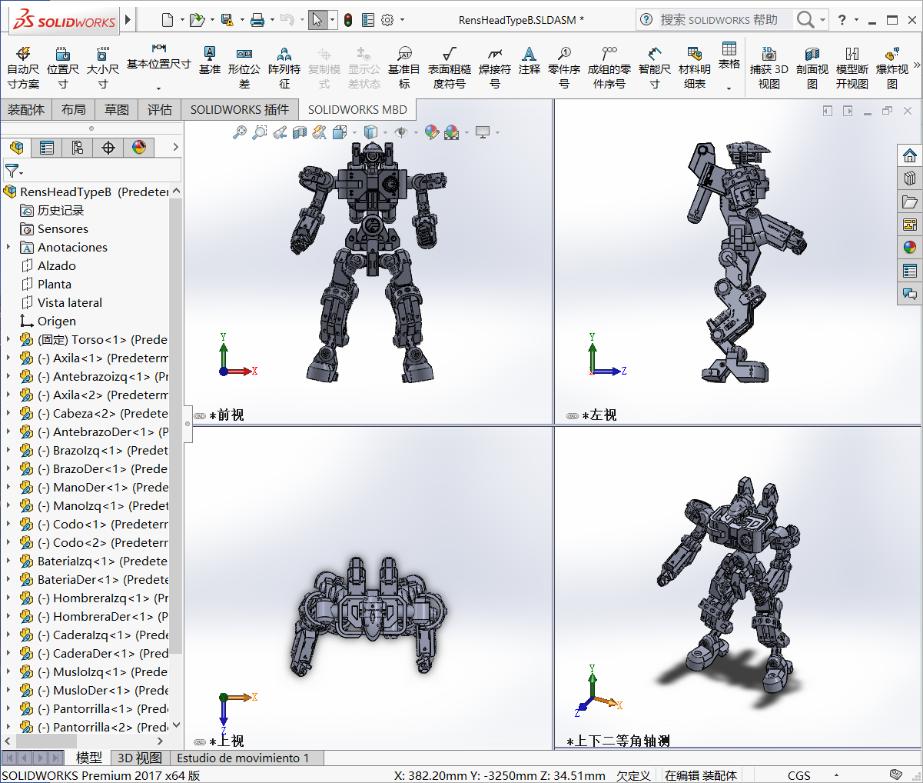This screenshot has width=923, height=783.
Task: Open the File Explorer task pane icon
Action: pos(910,202)
